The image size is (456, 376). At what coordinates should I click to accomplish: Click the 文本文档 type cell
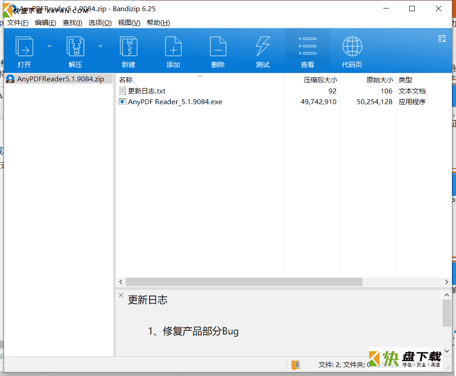point(412,91)
